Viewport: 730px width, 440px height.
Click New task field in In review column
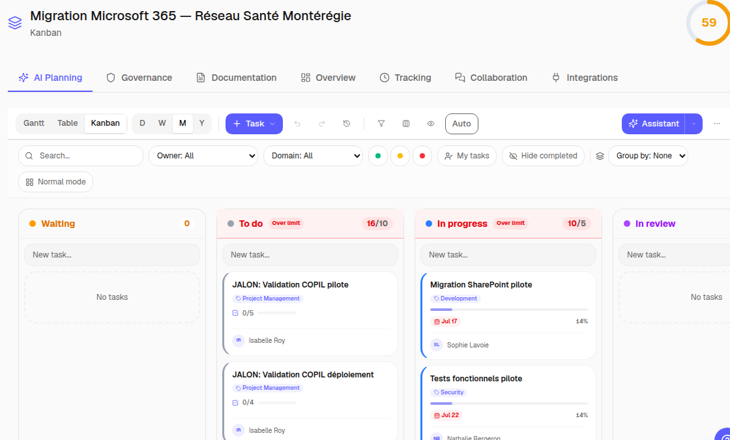point(674,255)
